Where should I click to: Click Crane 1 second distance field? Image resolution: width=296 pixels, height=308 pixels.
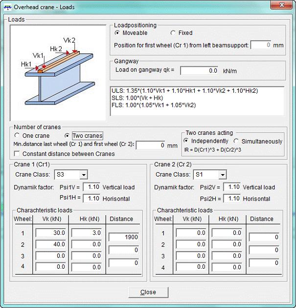pyautogui.click(x=124, y=250)
